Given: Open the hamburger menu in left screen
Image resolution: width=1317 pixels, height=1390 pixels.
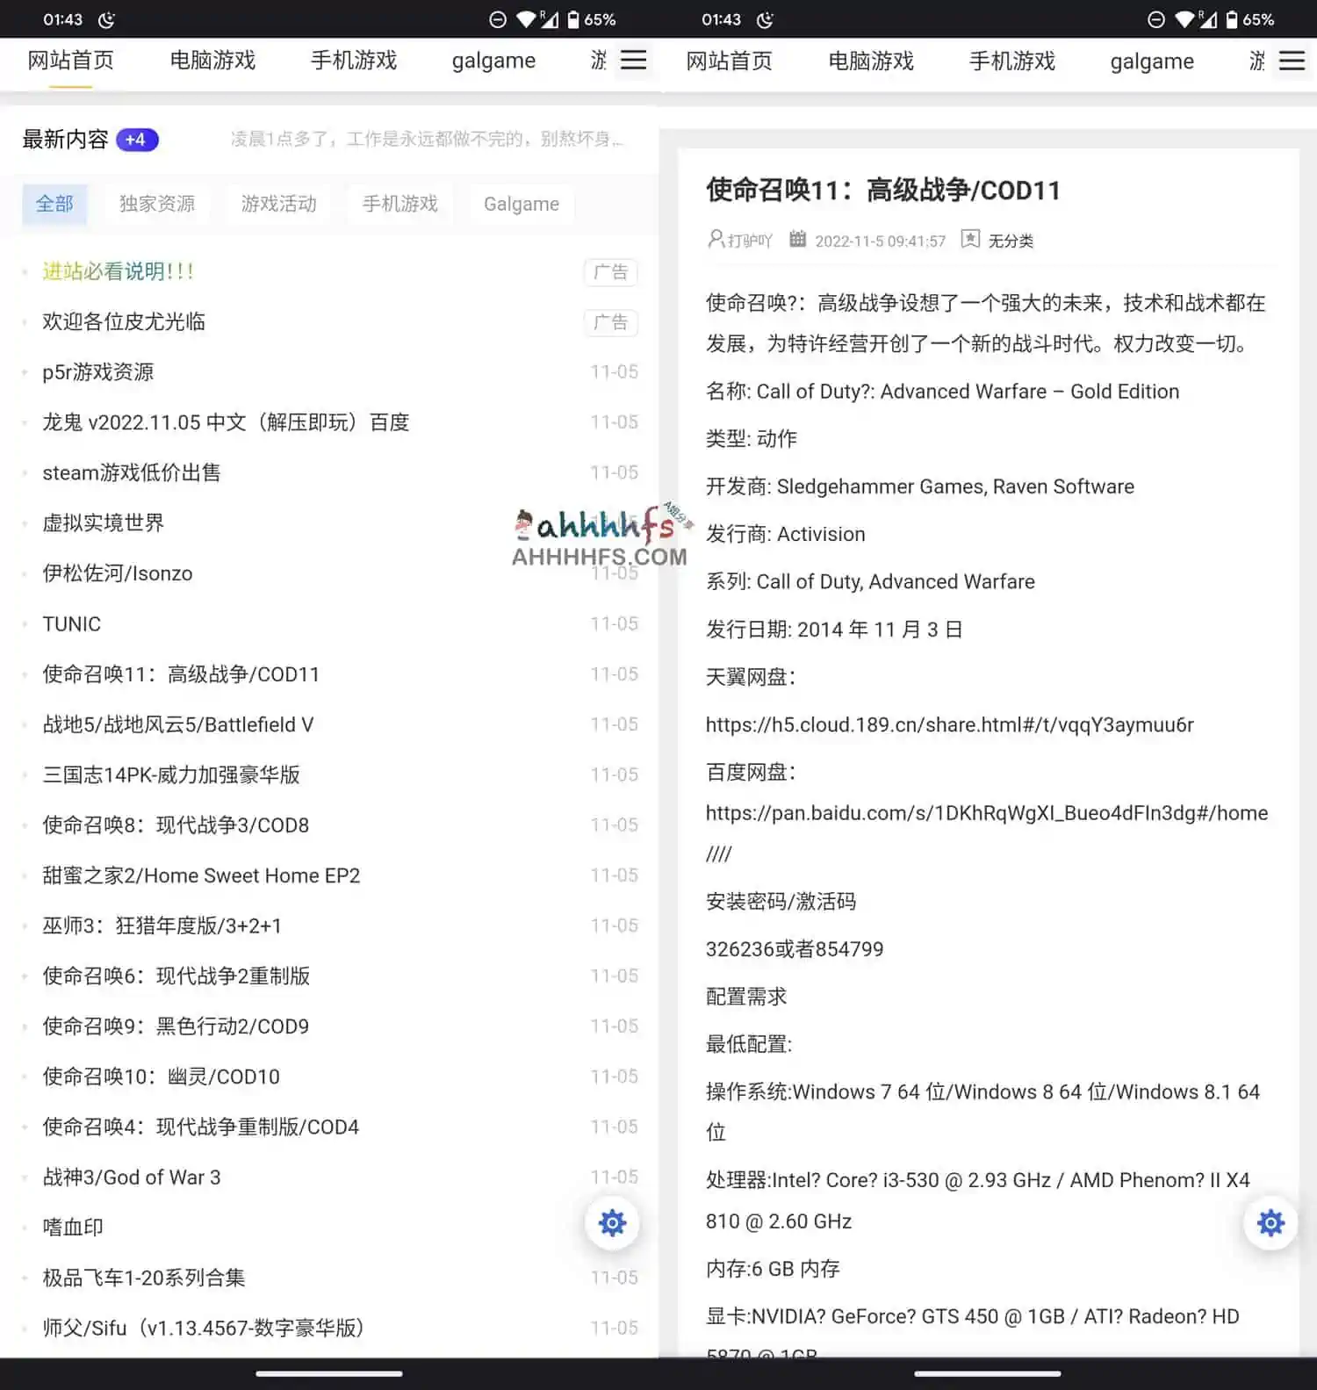Looking at the screenshot, I should pos(633,60).
